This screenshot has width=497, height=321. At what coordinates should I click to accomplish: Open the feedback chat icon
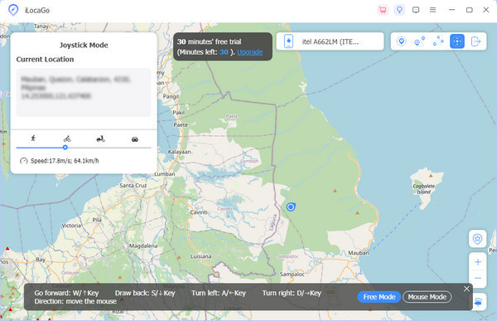tap(416, 10)
